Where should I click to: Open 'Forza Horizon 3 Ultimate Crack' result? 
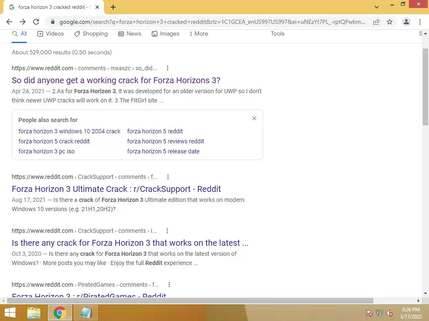click(x=116, y=189)
